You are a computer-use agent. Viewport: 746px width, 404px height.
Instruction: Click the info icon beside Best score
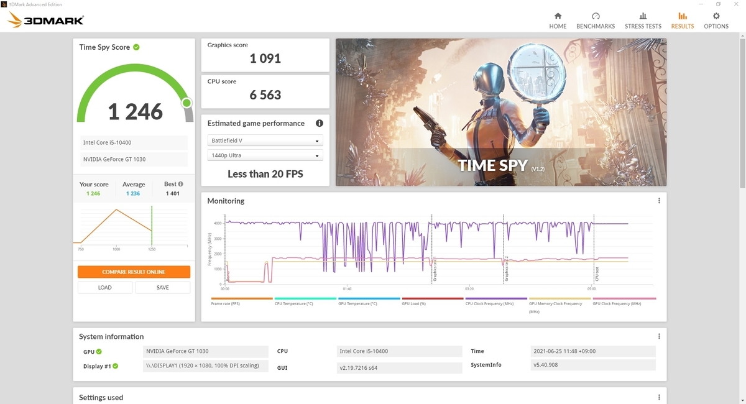(181, 184)
